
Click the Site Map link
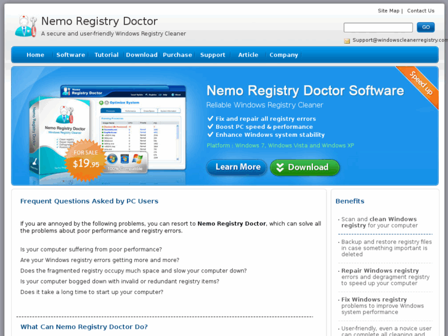(389, 11)
